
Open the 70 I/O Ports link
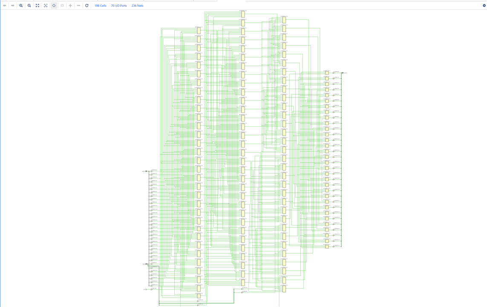tap(119, 6)
